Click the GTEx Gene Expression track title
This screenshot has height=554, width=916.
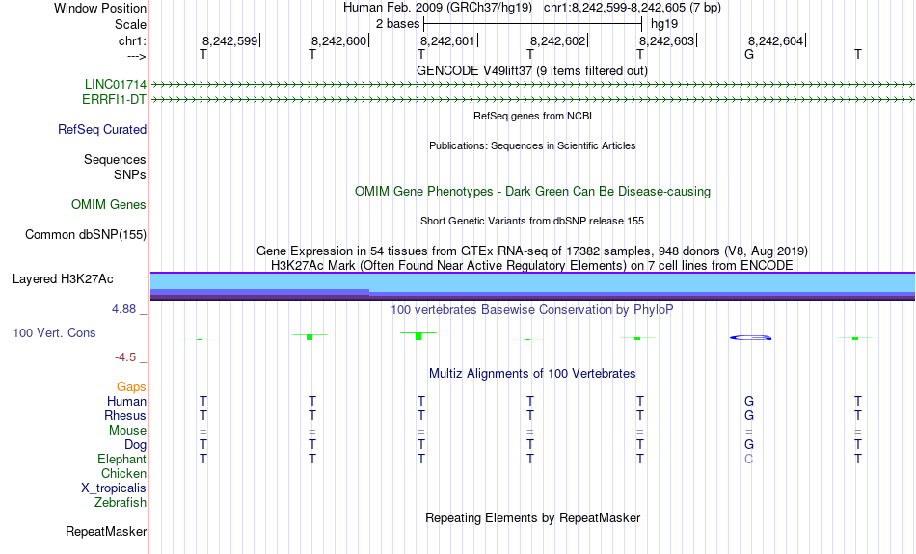click(532, 251)
